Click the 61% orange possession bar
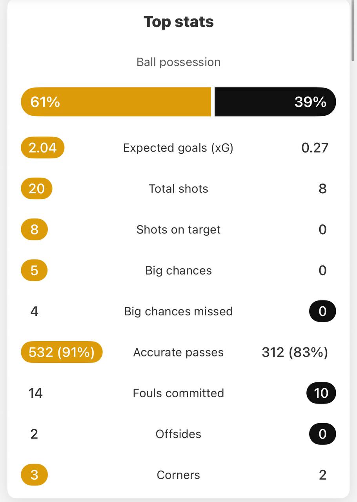The width and height of the screenshot is (357, 502). pos(116,102)
